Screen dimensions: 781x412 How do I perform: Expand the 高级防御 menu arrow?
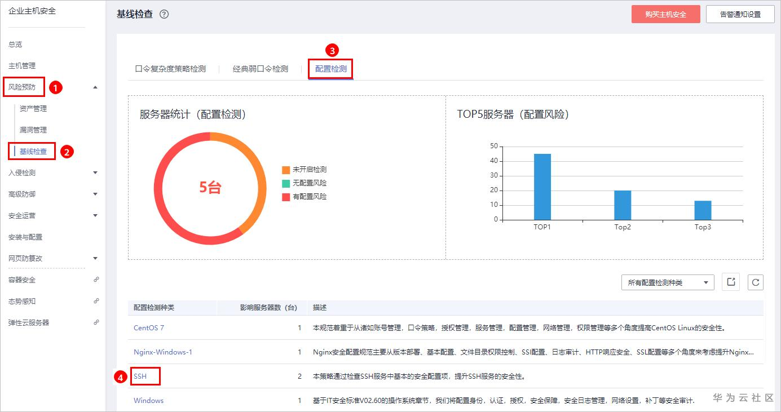tap(95, 194)
